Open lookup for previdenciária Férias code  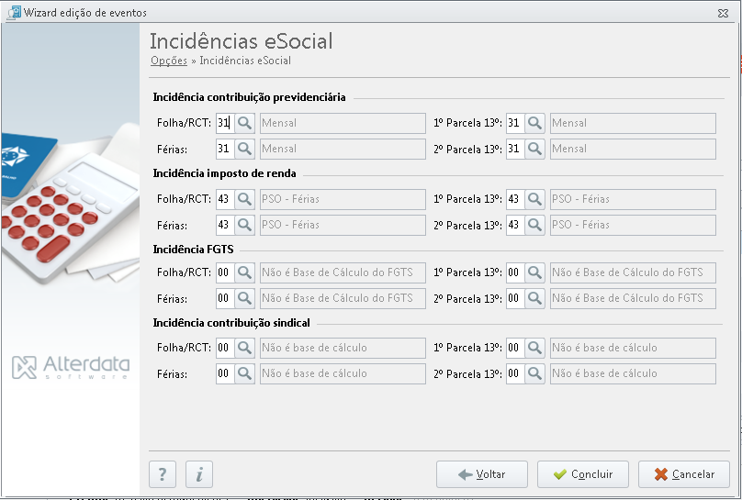coord(244,149)
